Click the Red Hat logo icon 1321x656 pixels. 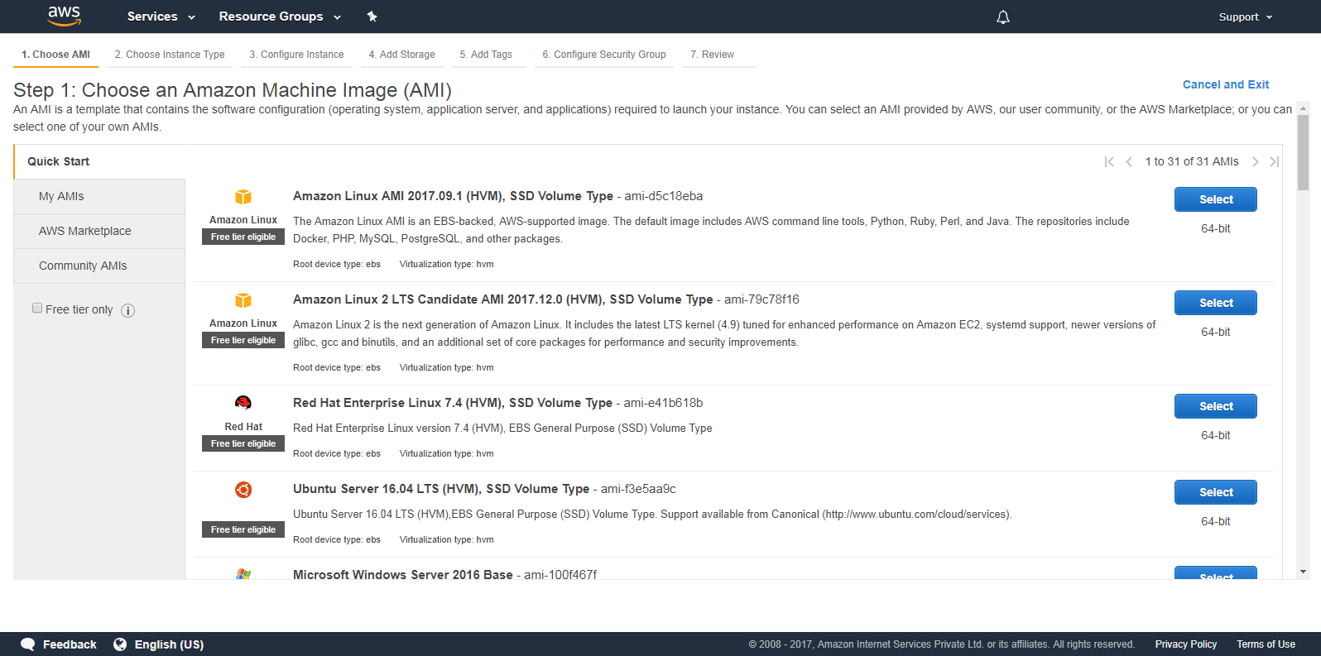(243, 403)
